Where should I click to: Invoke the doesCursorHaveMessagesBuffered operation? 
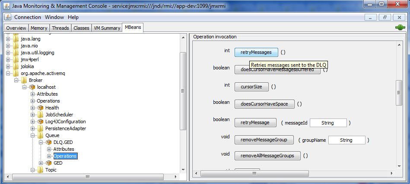pos(277,70)
